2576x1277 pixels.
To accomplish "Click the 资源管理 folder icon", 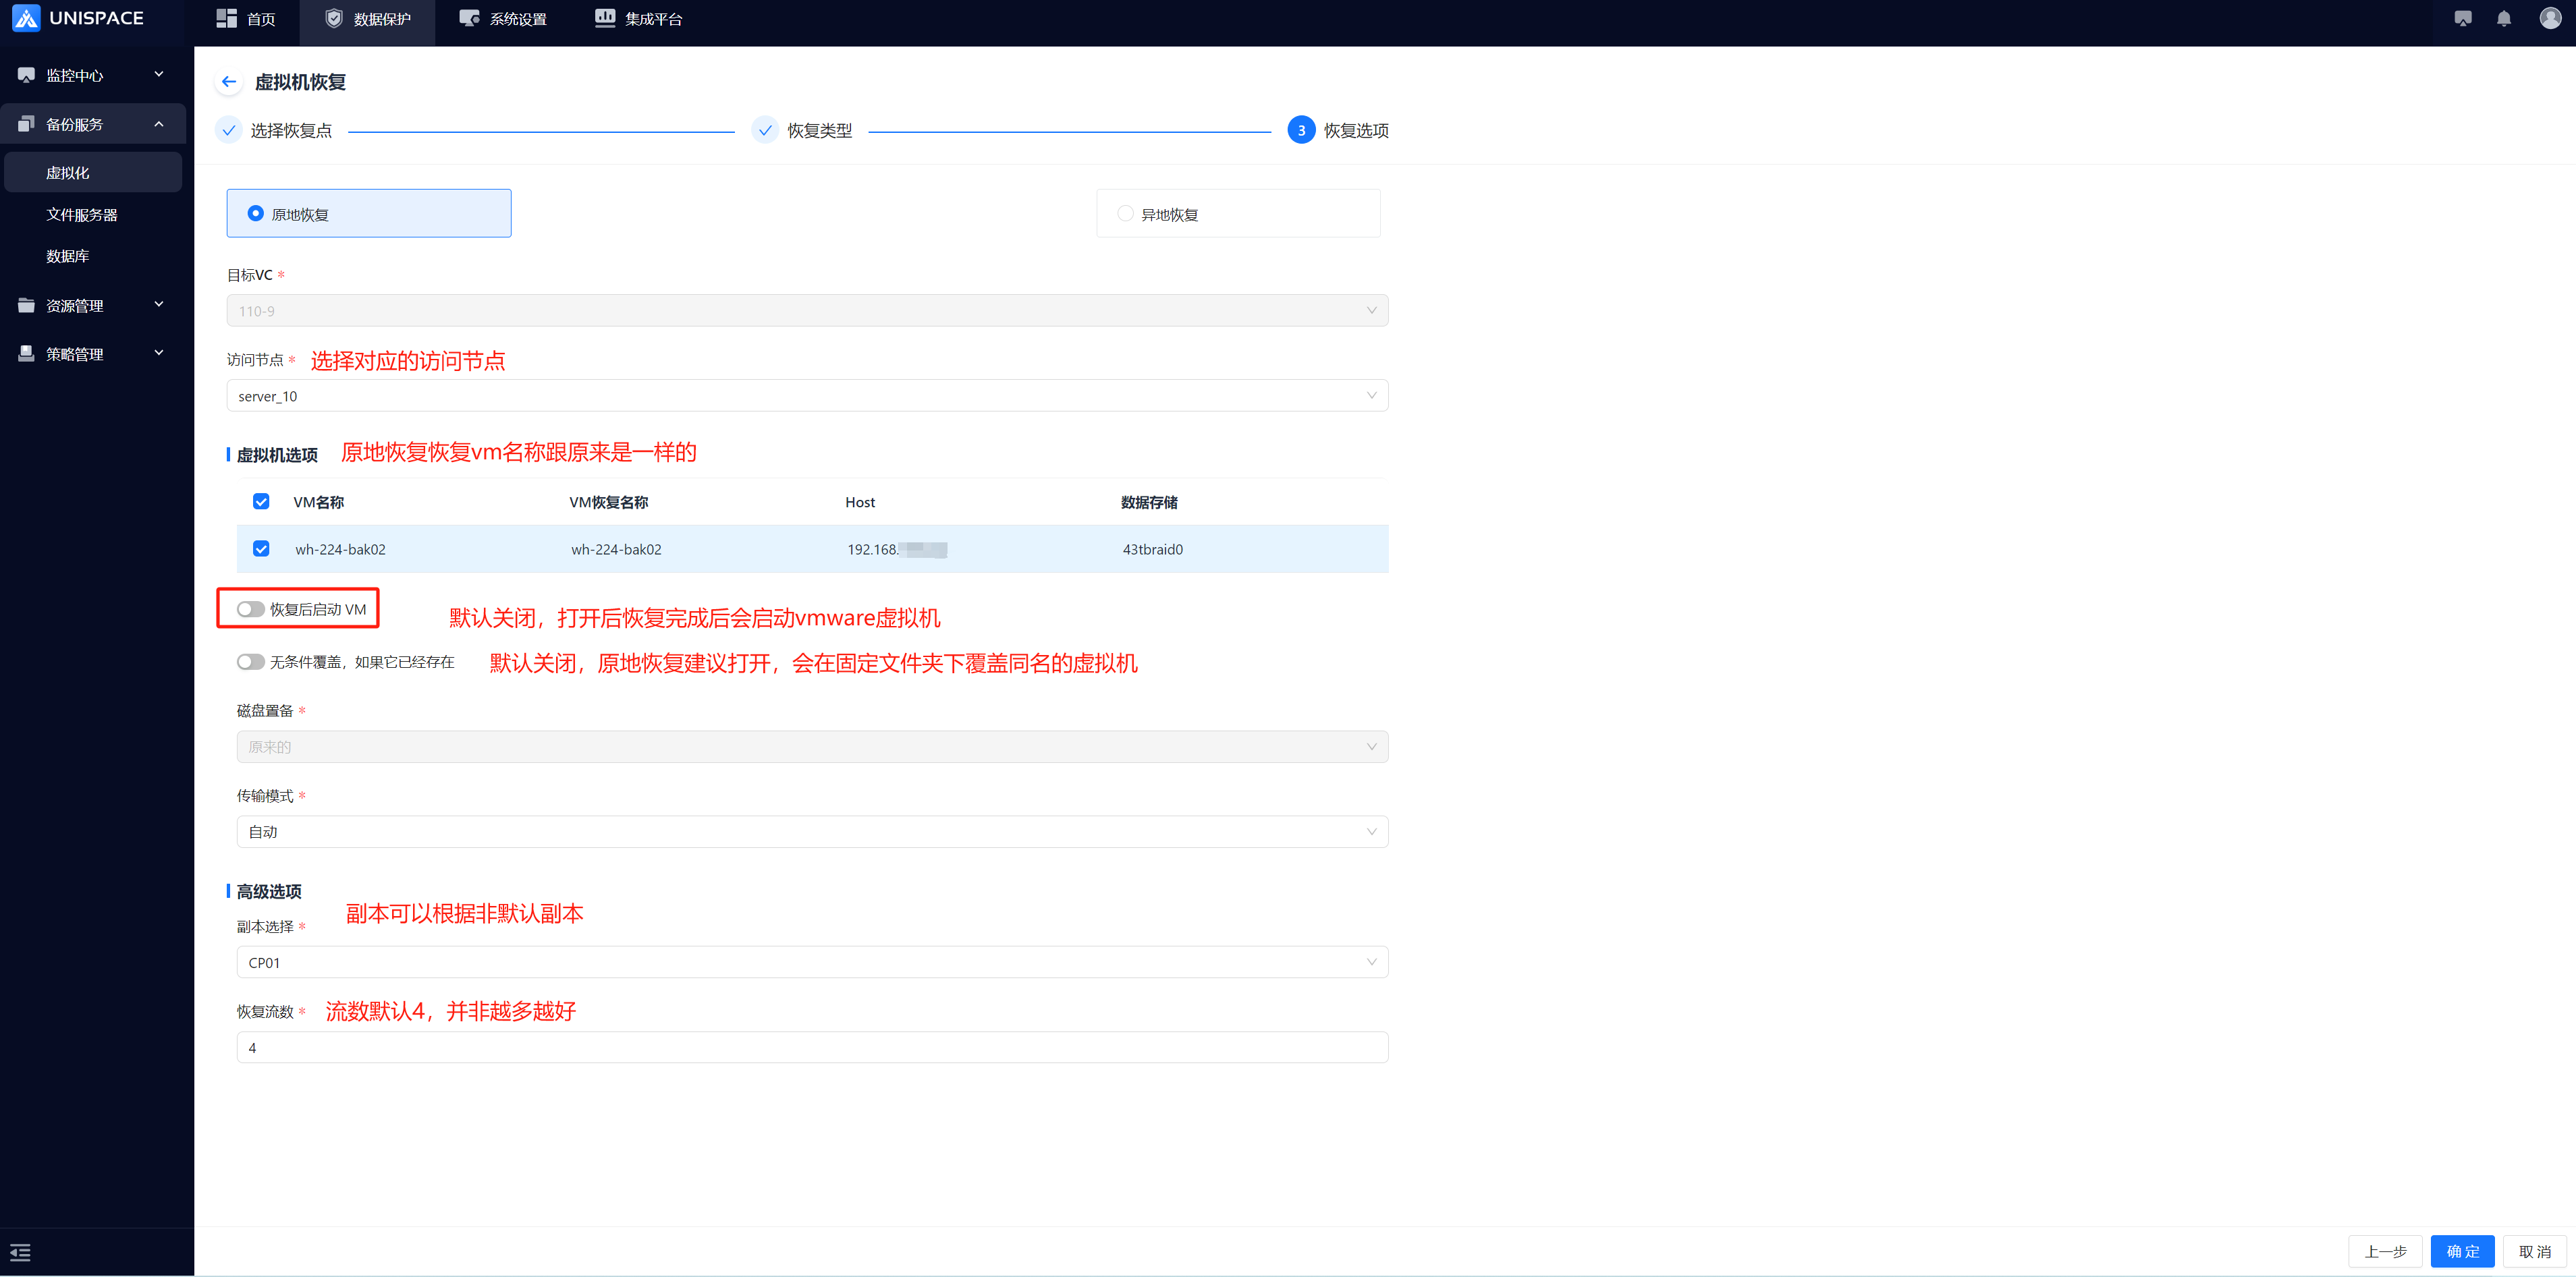I will tap(27, 306).
